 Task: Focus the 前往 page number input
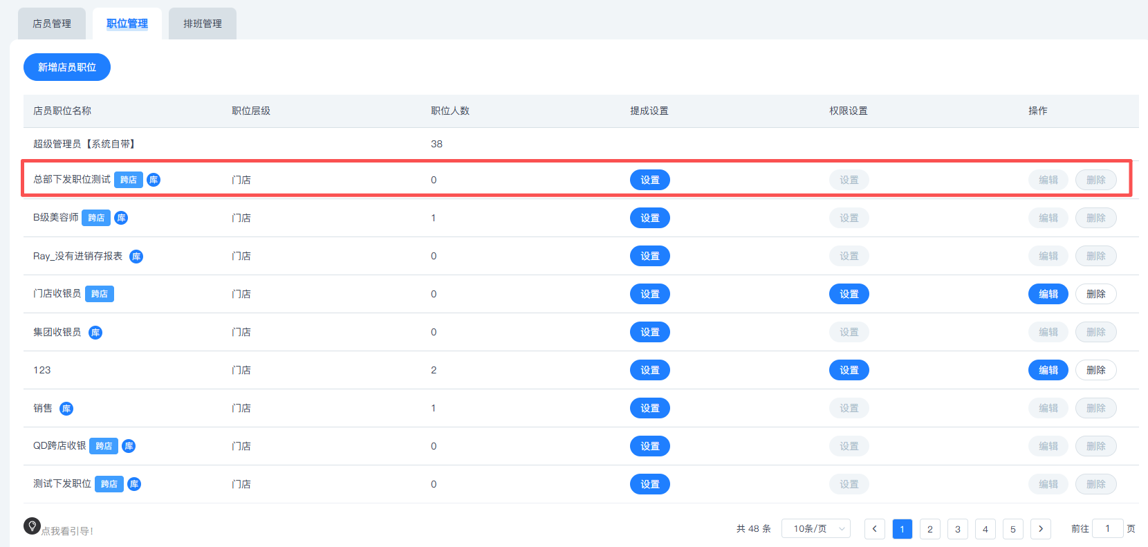[x=1107, y=529]
